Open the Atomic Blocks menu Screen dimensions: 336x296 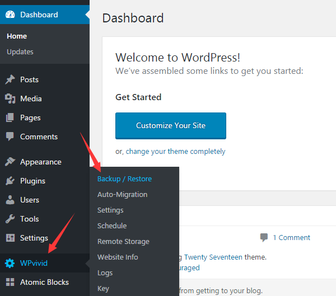pos(45,282)
